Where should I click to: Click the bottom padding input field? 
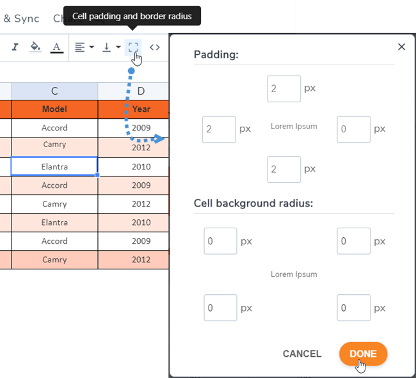tap(284, 169)
